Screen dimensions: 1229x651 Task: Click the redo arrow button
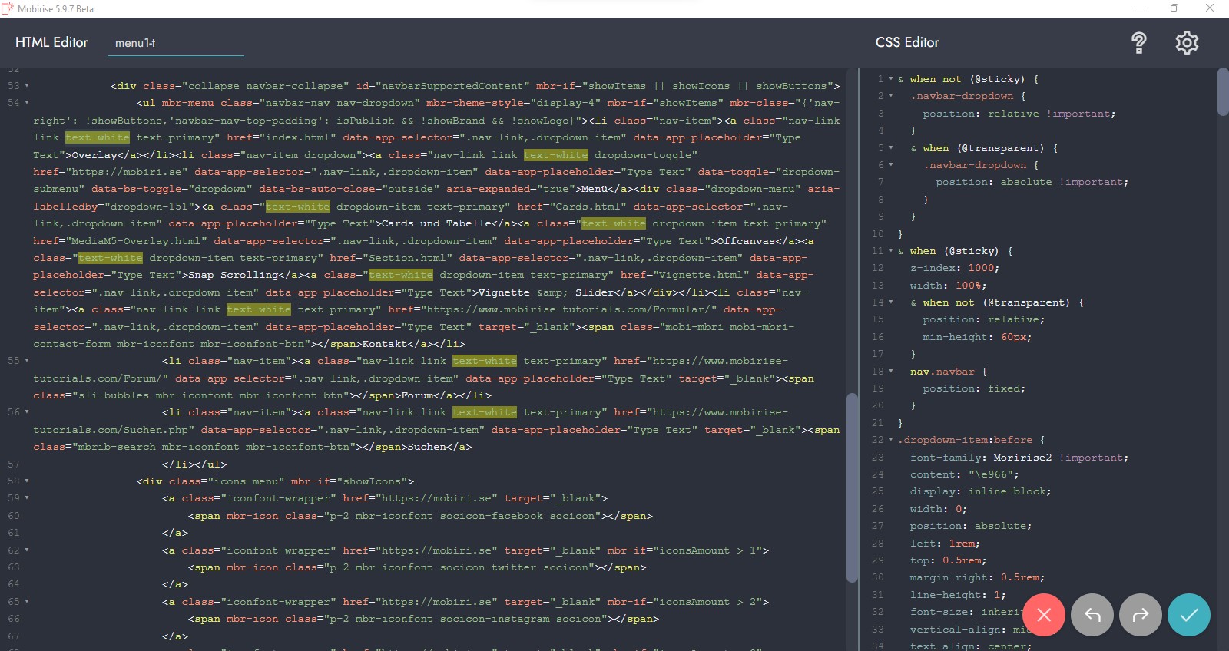[x=1140, y=615]
